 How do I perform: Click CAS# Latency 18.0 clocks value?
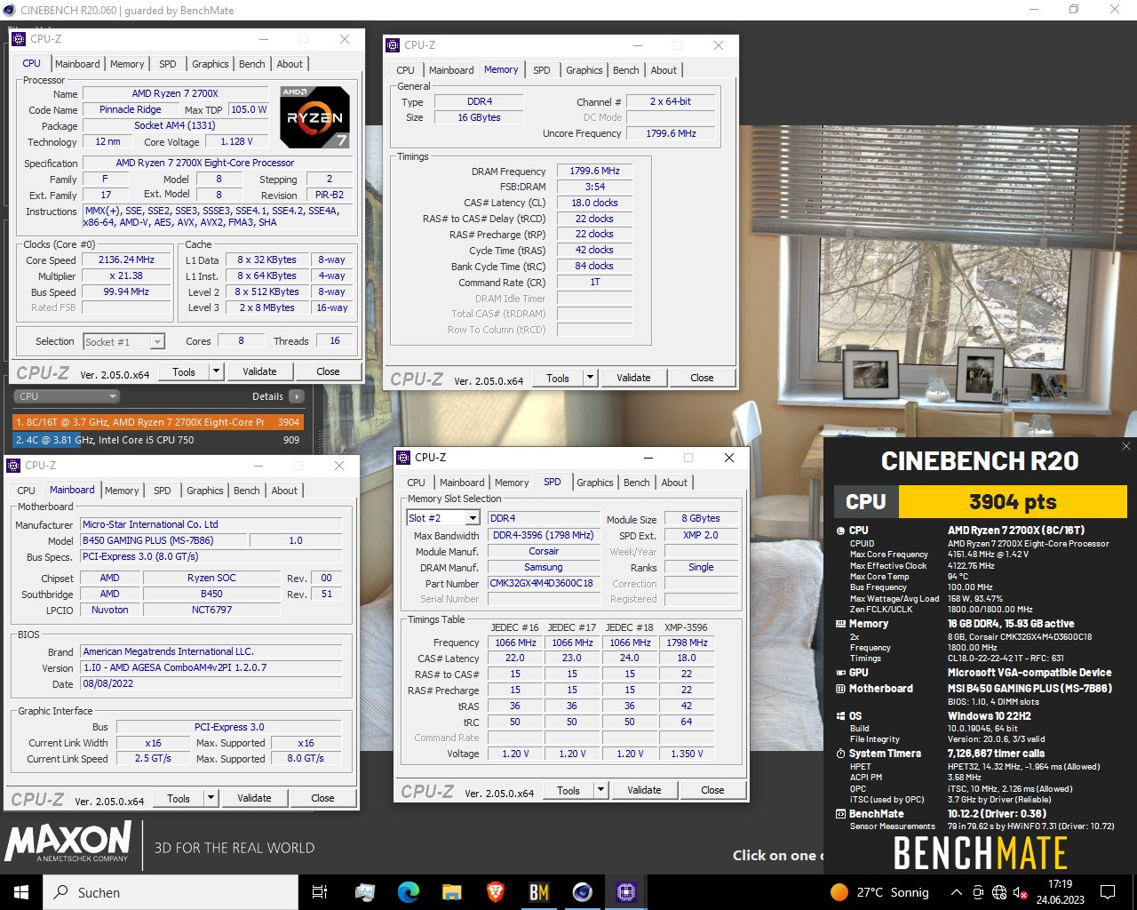pyautogui.click(x=595, y=204)
